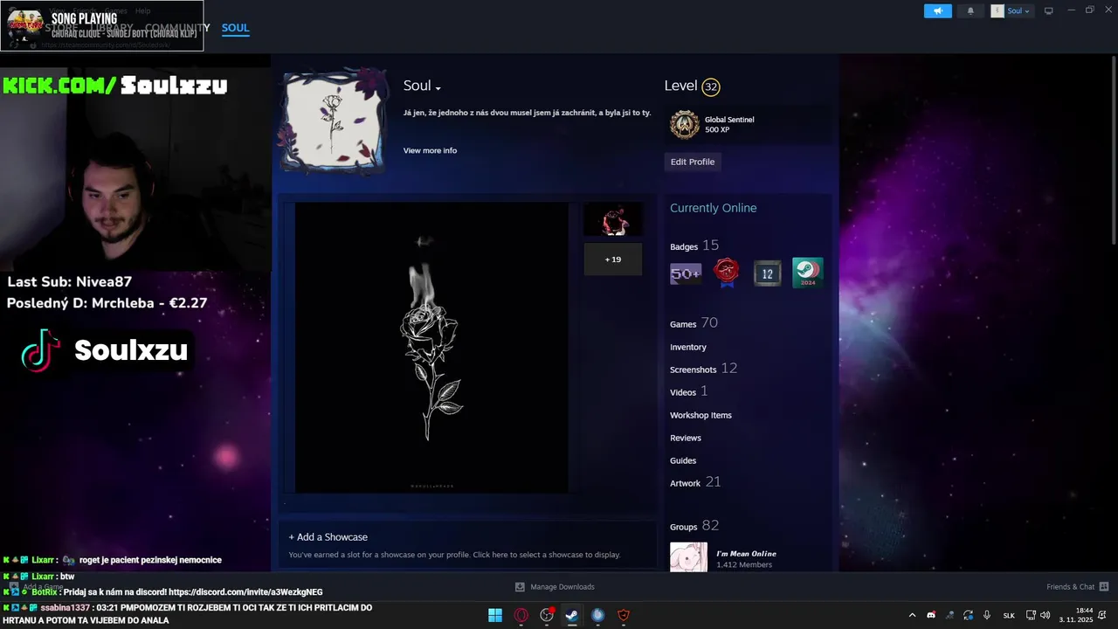Click the Edit Profile button
Viewport: 1118px width, 629px height.
pos(693,162)
